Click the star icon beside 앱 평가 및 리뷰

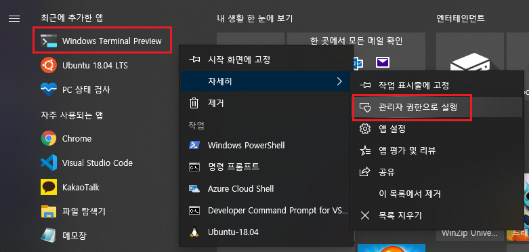click(364, 150)
